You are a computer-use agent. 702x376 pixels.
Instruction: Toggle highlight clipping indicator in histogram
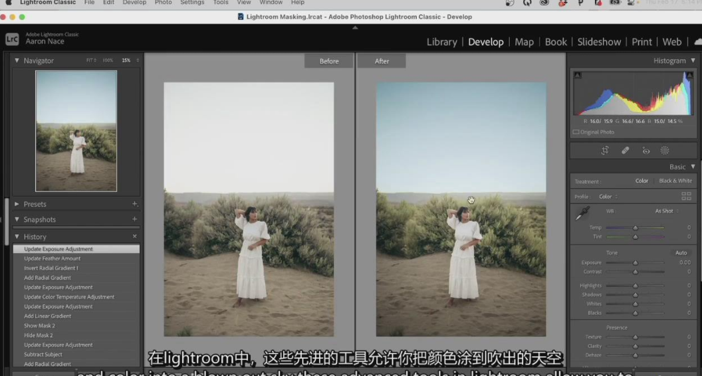point(689,75)
